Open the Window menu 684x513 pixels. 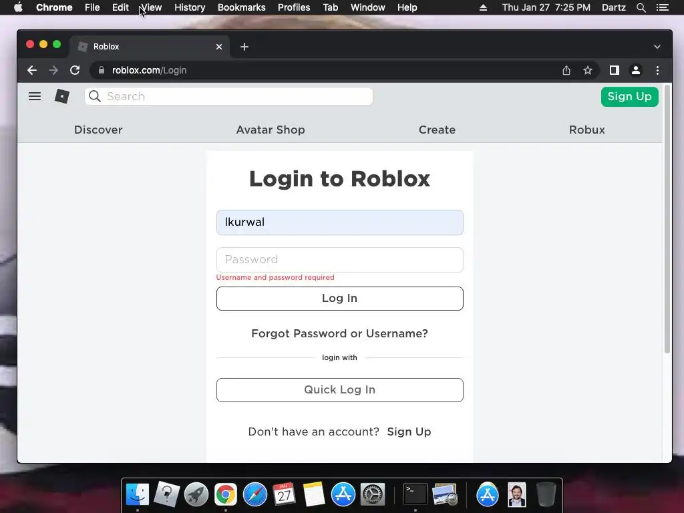368,7
